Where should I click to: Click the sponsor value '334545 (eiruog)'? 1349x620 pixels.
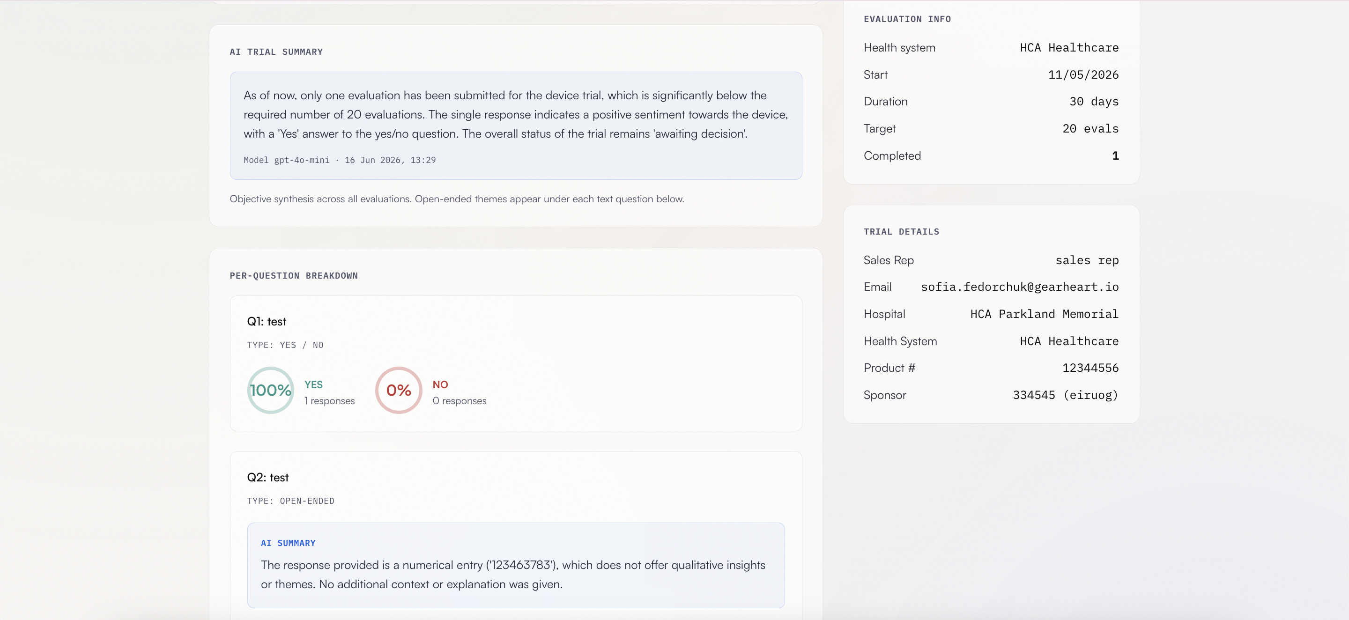[1065, 395]
